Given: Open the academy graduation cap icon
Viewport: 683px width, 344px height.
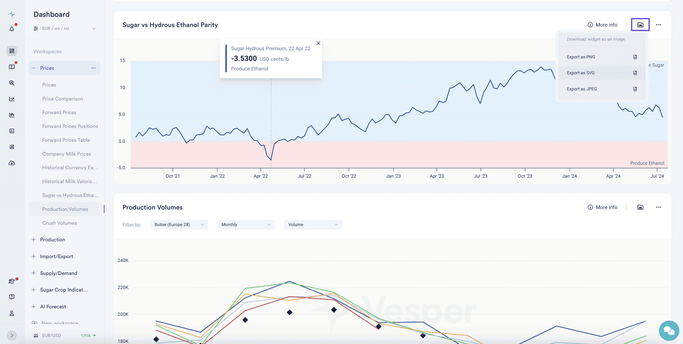Looking at the screenshot, I should tap(12, 281).
